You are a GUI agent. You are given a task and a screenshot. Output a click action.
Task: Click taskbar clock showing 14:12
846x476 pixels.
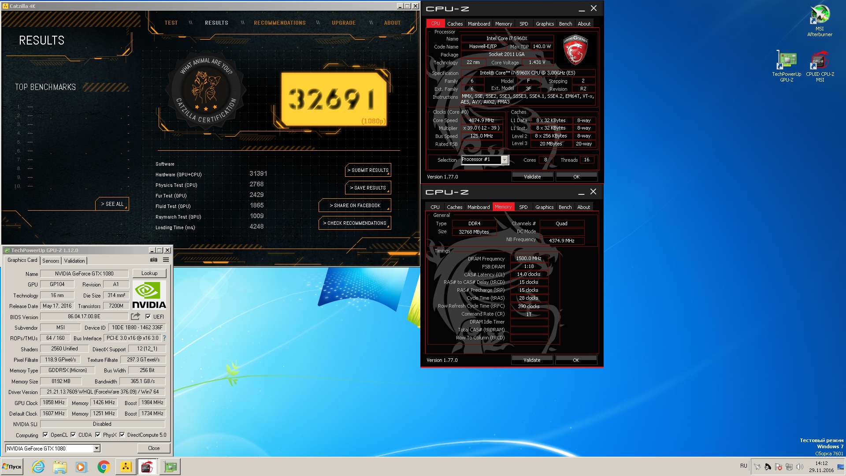(x=821, y=467)
